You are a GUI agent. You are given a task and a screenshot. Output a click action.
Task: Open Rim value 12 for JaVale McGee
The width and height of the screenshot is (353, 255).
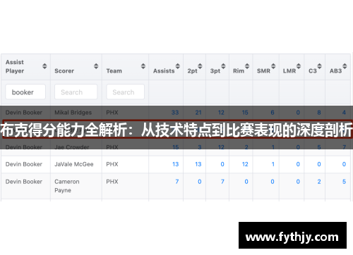tap(245, 164)
